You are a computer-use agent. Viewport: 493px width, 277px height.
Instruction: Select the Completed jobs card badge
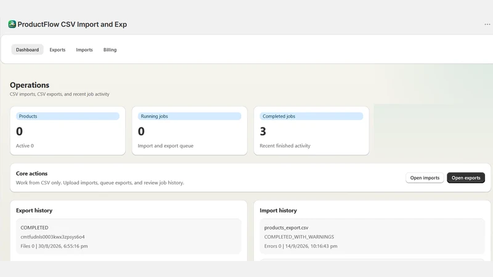point(311,116)
